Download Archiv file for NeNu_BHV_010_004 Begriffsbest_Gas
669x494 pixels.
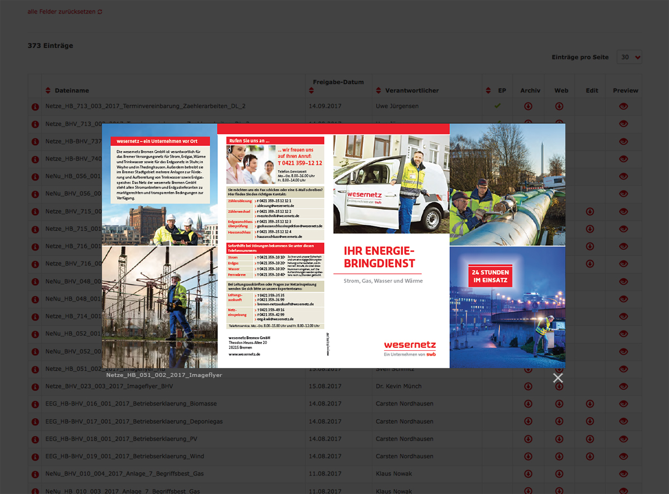pos(529,474)
